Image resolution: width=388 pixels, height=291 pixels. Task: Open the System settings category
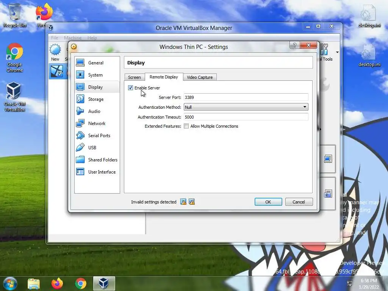tap(97, 75)
